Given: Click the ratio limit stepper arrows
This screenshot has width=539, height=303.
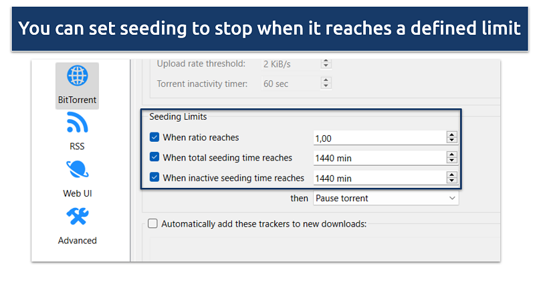Looking at the screenshot, I should point(452,138).
